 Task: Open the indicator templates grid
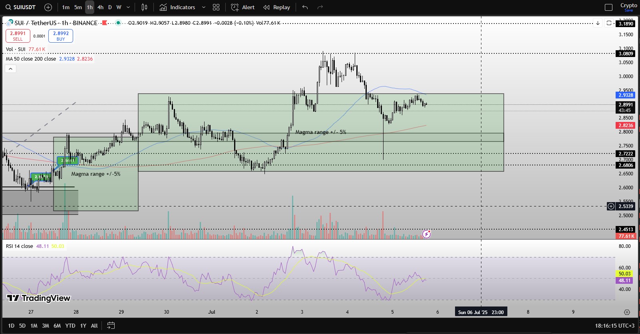click(216, 7)
